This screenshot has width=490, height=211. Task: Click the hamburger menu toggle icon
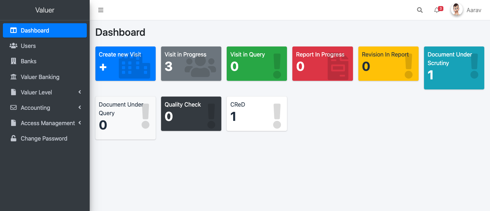pos(101,10)
